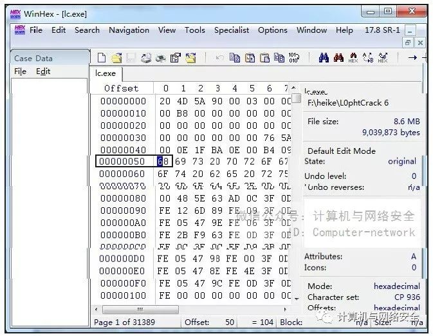Click the Paste clipboard icon

pos(264,58)
